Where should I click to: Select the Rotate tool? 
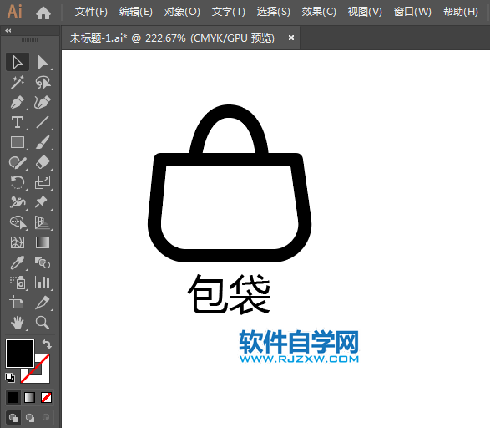pos(18,182)
